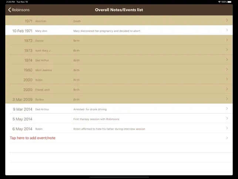Open chevron on 9 Mar 2014 row
238x179 pixels.
(x=227, y=108)
